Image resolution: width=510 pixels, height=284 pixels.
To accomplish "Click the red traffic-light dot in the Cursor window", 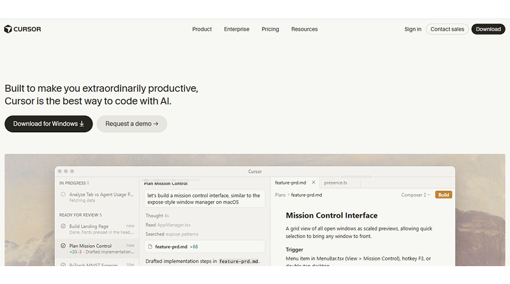I will [x=59, y=171].
